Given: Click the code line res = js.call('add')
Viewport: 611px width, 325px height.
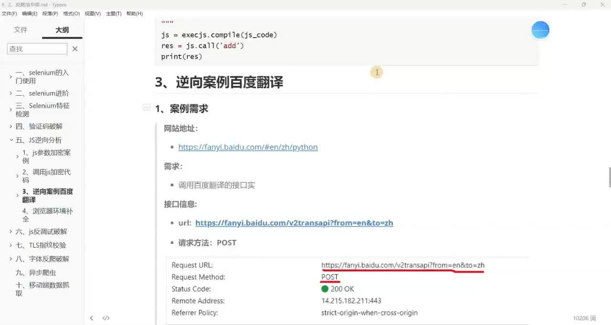Looking at the screenshot, I should [203, 46].
